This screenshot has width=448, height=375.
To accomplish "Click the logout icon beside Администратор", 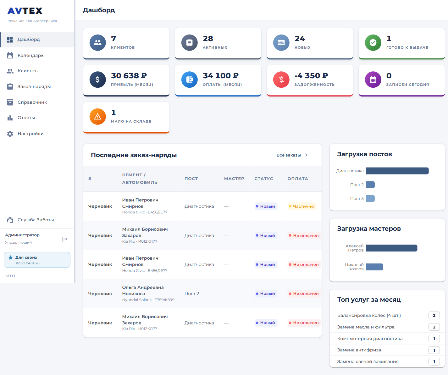I will click(64, 239).
